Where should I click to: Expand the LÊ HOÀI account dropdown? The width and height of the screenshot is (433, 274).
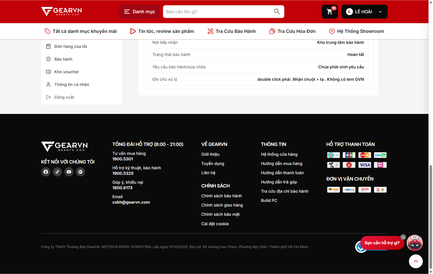(364, 12)
